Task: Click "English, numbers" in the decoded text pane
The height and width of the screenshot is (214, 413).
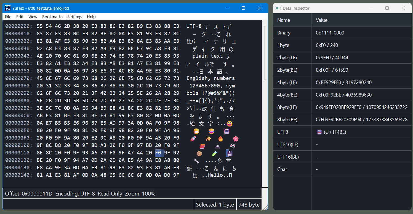Action: [211, 78]
